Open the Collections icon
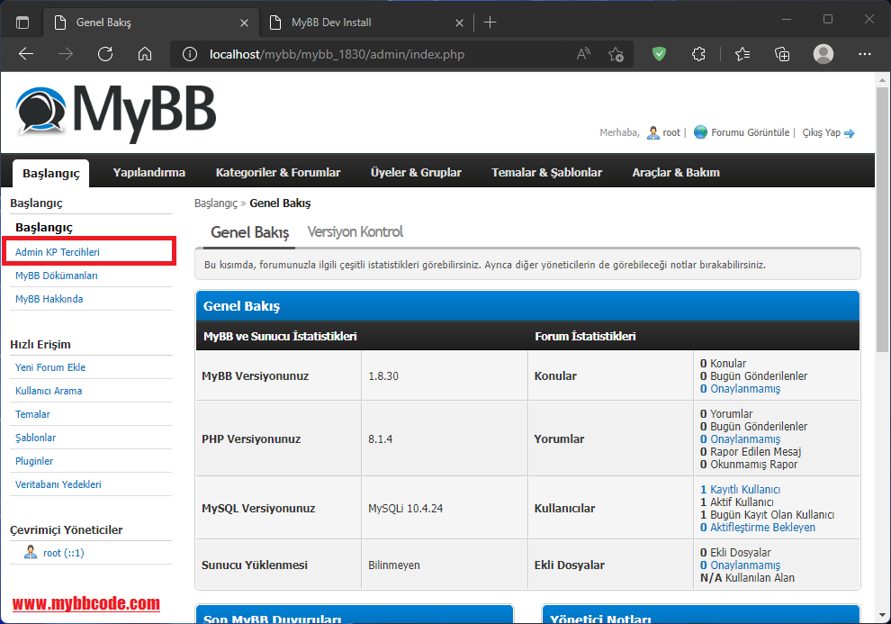Image resolution: width=891 pixels, height=624 pixels. tap(782, 54)
